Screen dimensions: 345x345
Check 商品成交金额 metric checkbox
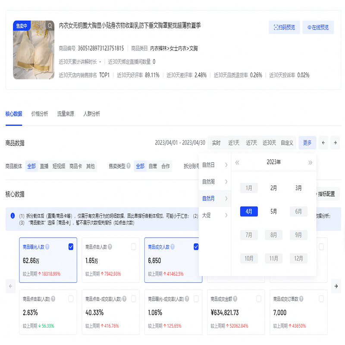click(259, 299)
